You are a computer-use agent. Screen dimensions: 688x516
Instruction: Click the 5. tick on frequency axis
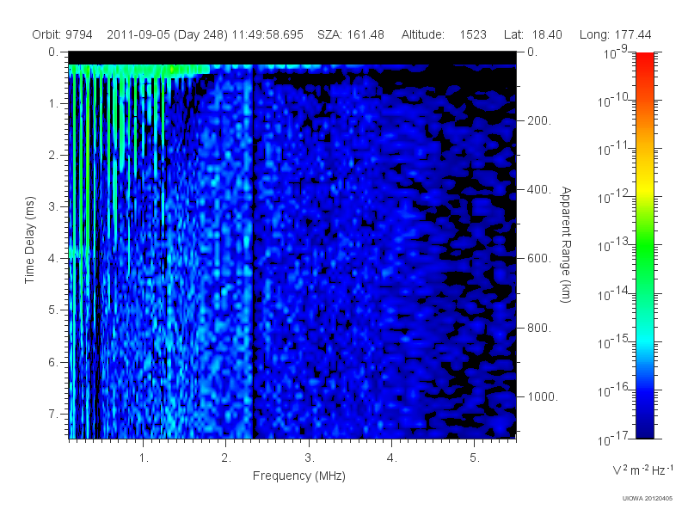475,458
